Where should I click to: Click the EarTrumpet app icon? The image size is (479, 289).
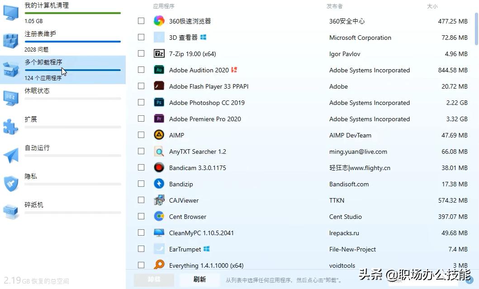159,249
